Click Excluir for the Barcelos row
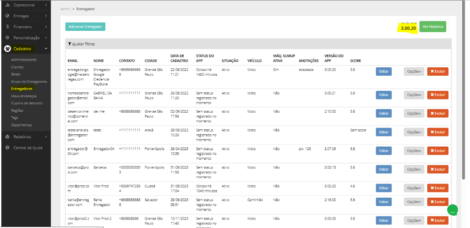 (438, 169)
